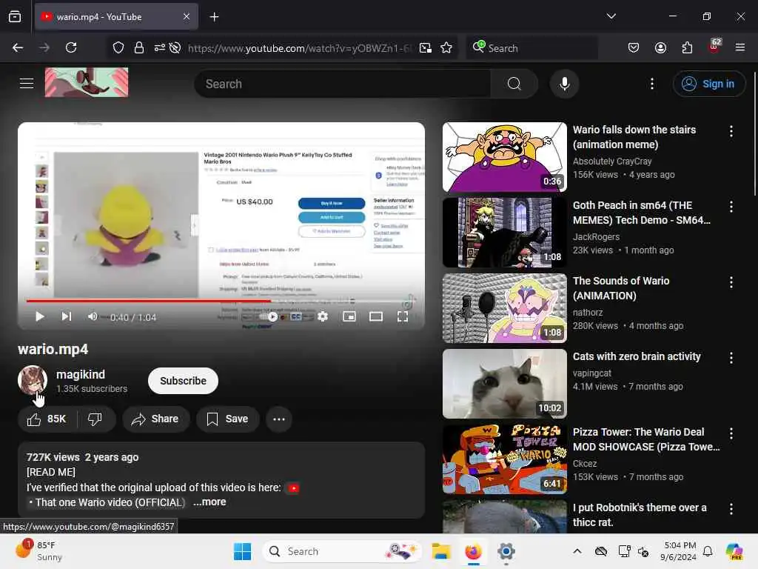The image size is (758, 569).
Task: Open the notifications bell in taskbar
Action: click(x=708, y=551)
